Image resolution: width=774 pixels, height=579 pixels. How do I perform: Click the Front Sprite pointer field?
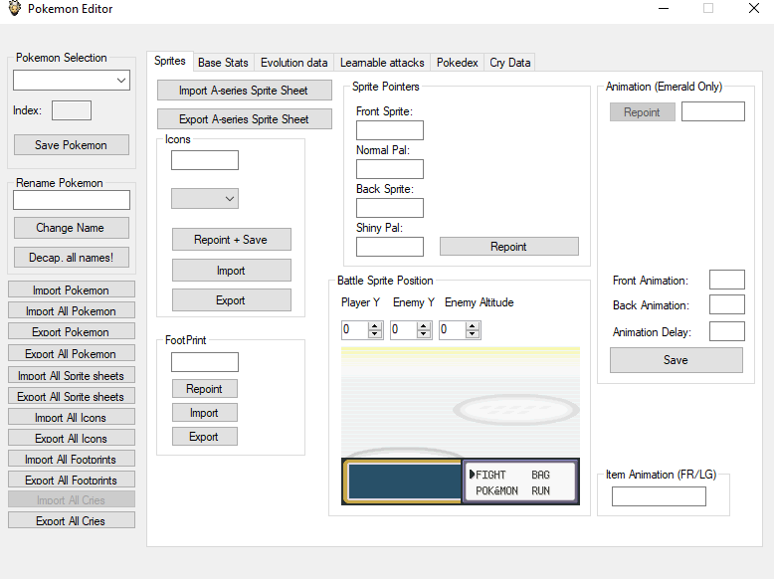coord(389,130)
